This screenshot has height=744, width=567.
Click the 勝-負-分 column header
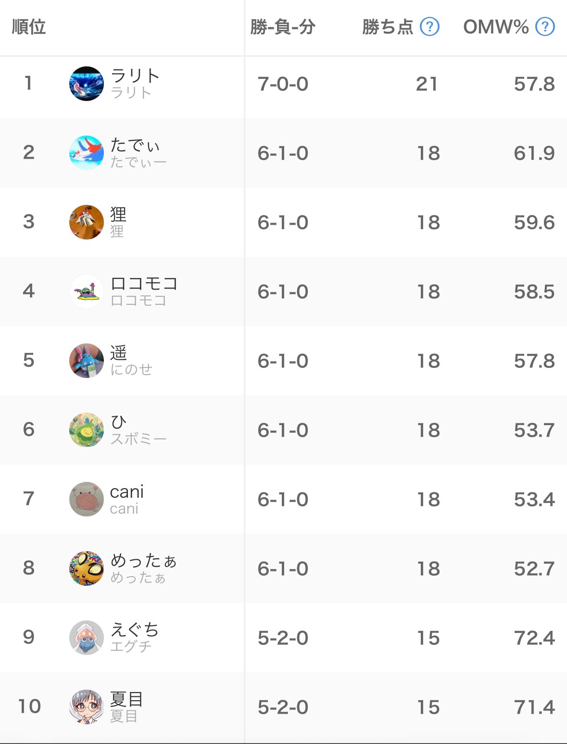pyautogui.click(x=283, y=27)
